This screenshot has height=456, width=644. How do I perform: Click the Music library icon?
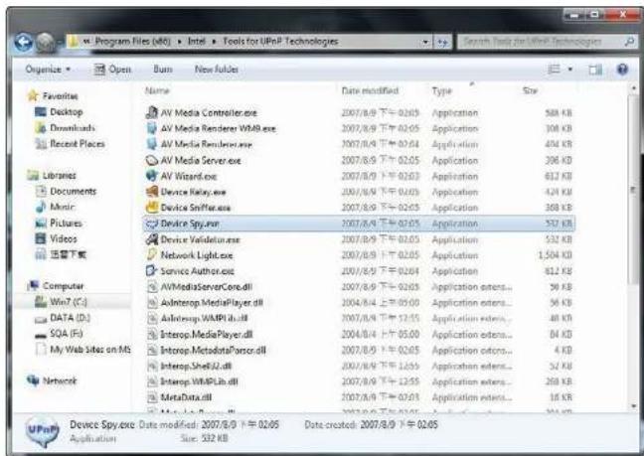pyautogui.click(x=40, y=207)
